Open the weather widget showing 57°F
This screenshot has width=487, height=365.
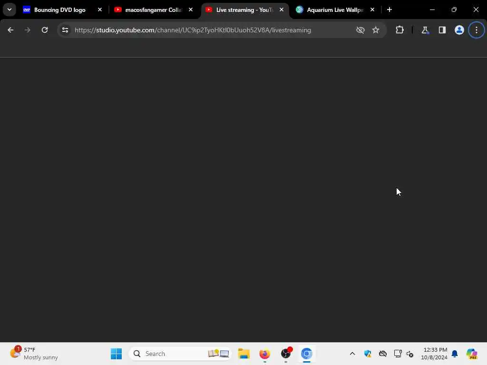[34, 354]
